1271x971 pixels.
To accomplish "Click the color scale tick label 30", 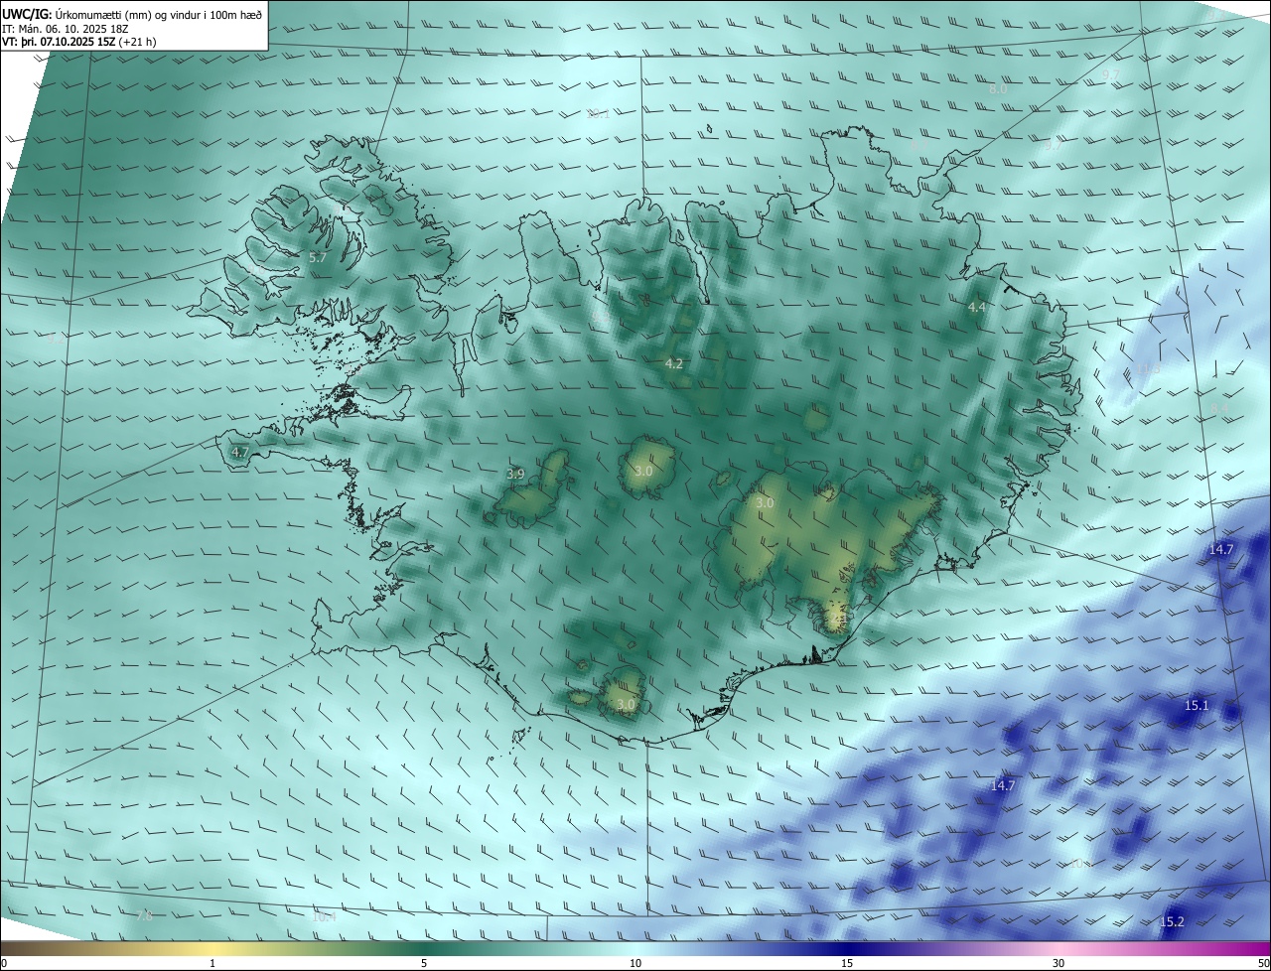I will pyautogui.click(x=1059, y=963).
